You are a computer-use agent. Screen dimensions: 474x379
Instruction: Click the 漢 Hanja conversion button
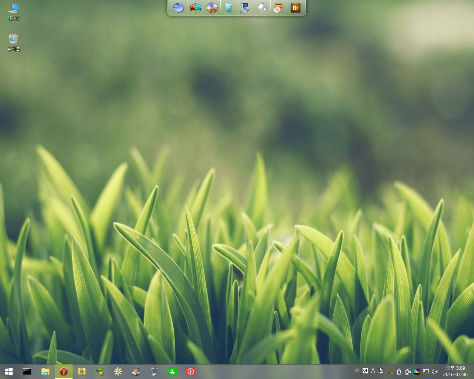[x=381, y=371]
